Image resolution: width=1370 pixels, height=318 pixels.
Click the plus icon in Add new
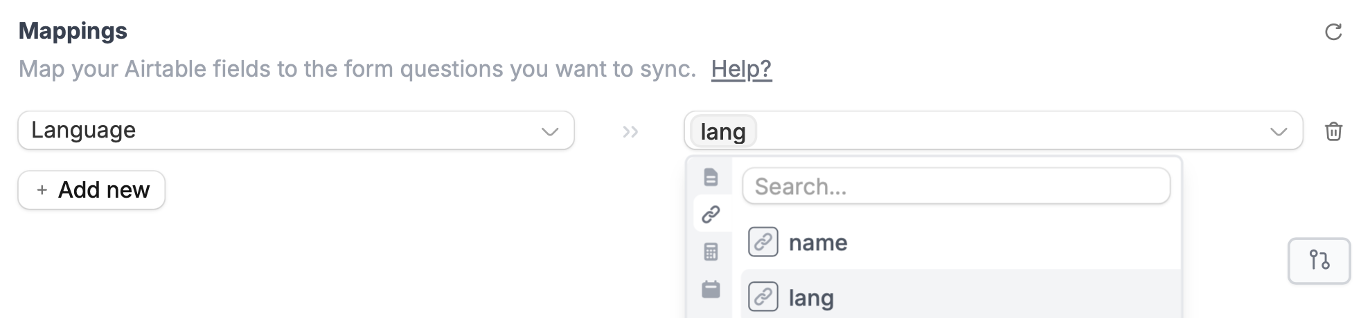click(x=42, y=190)
